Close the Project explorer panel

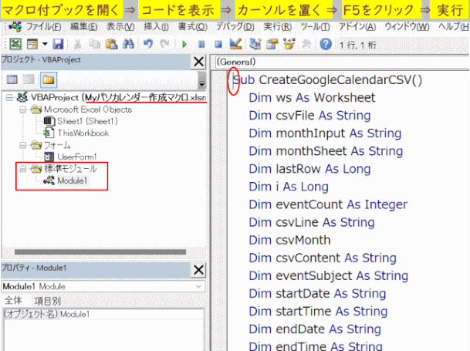pos(198,62)
